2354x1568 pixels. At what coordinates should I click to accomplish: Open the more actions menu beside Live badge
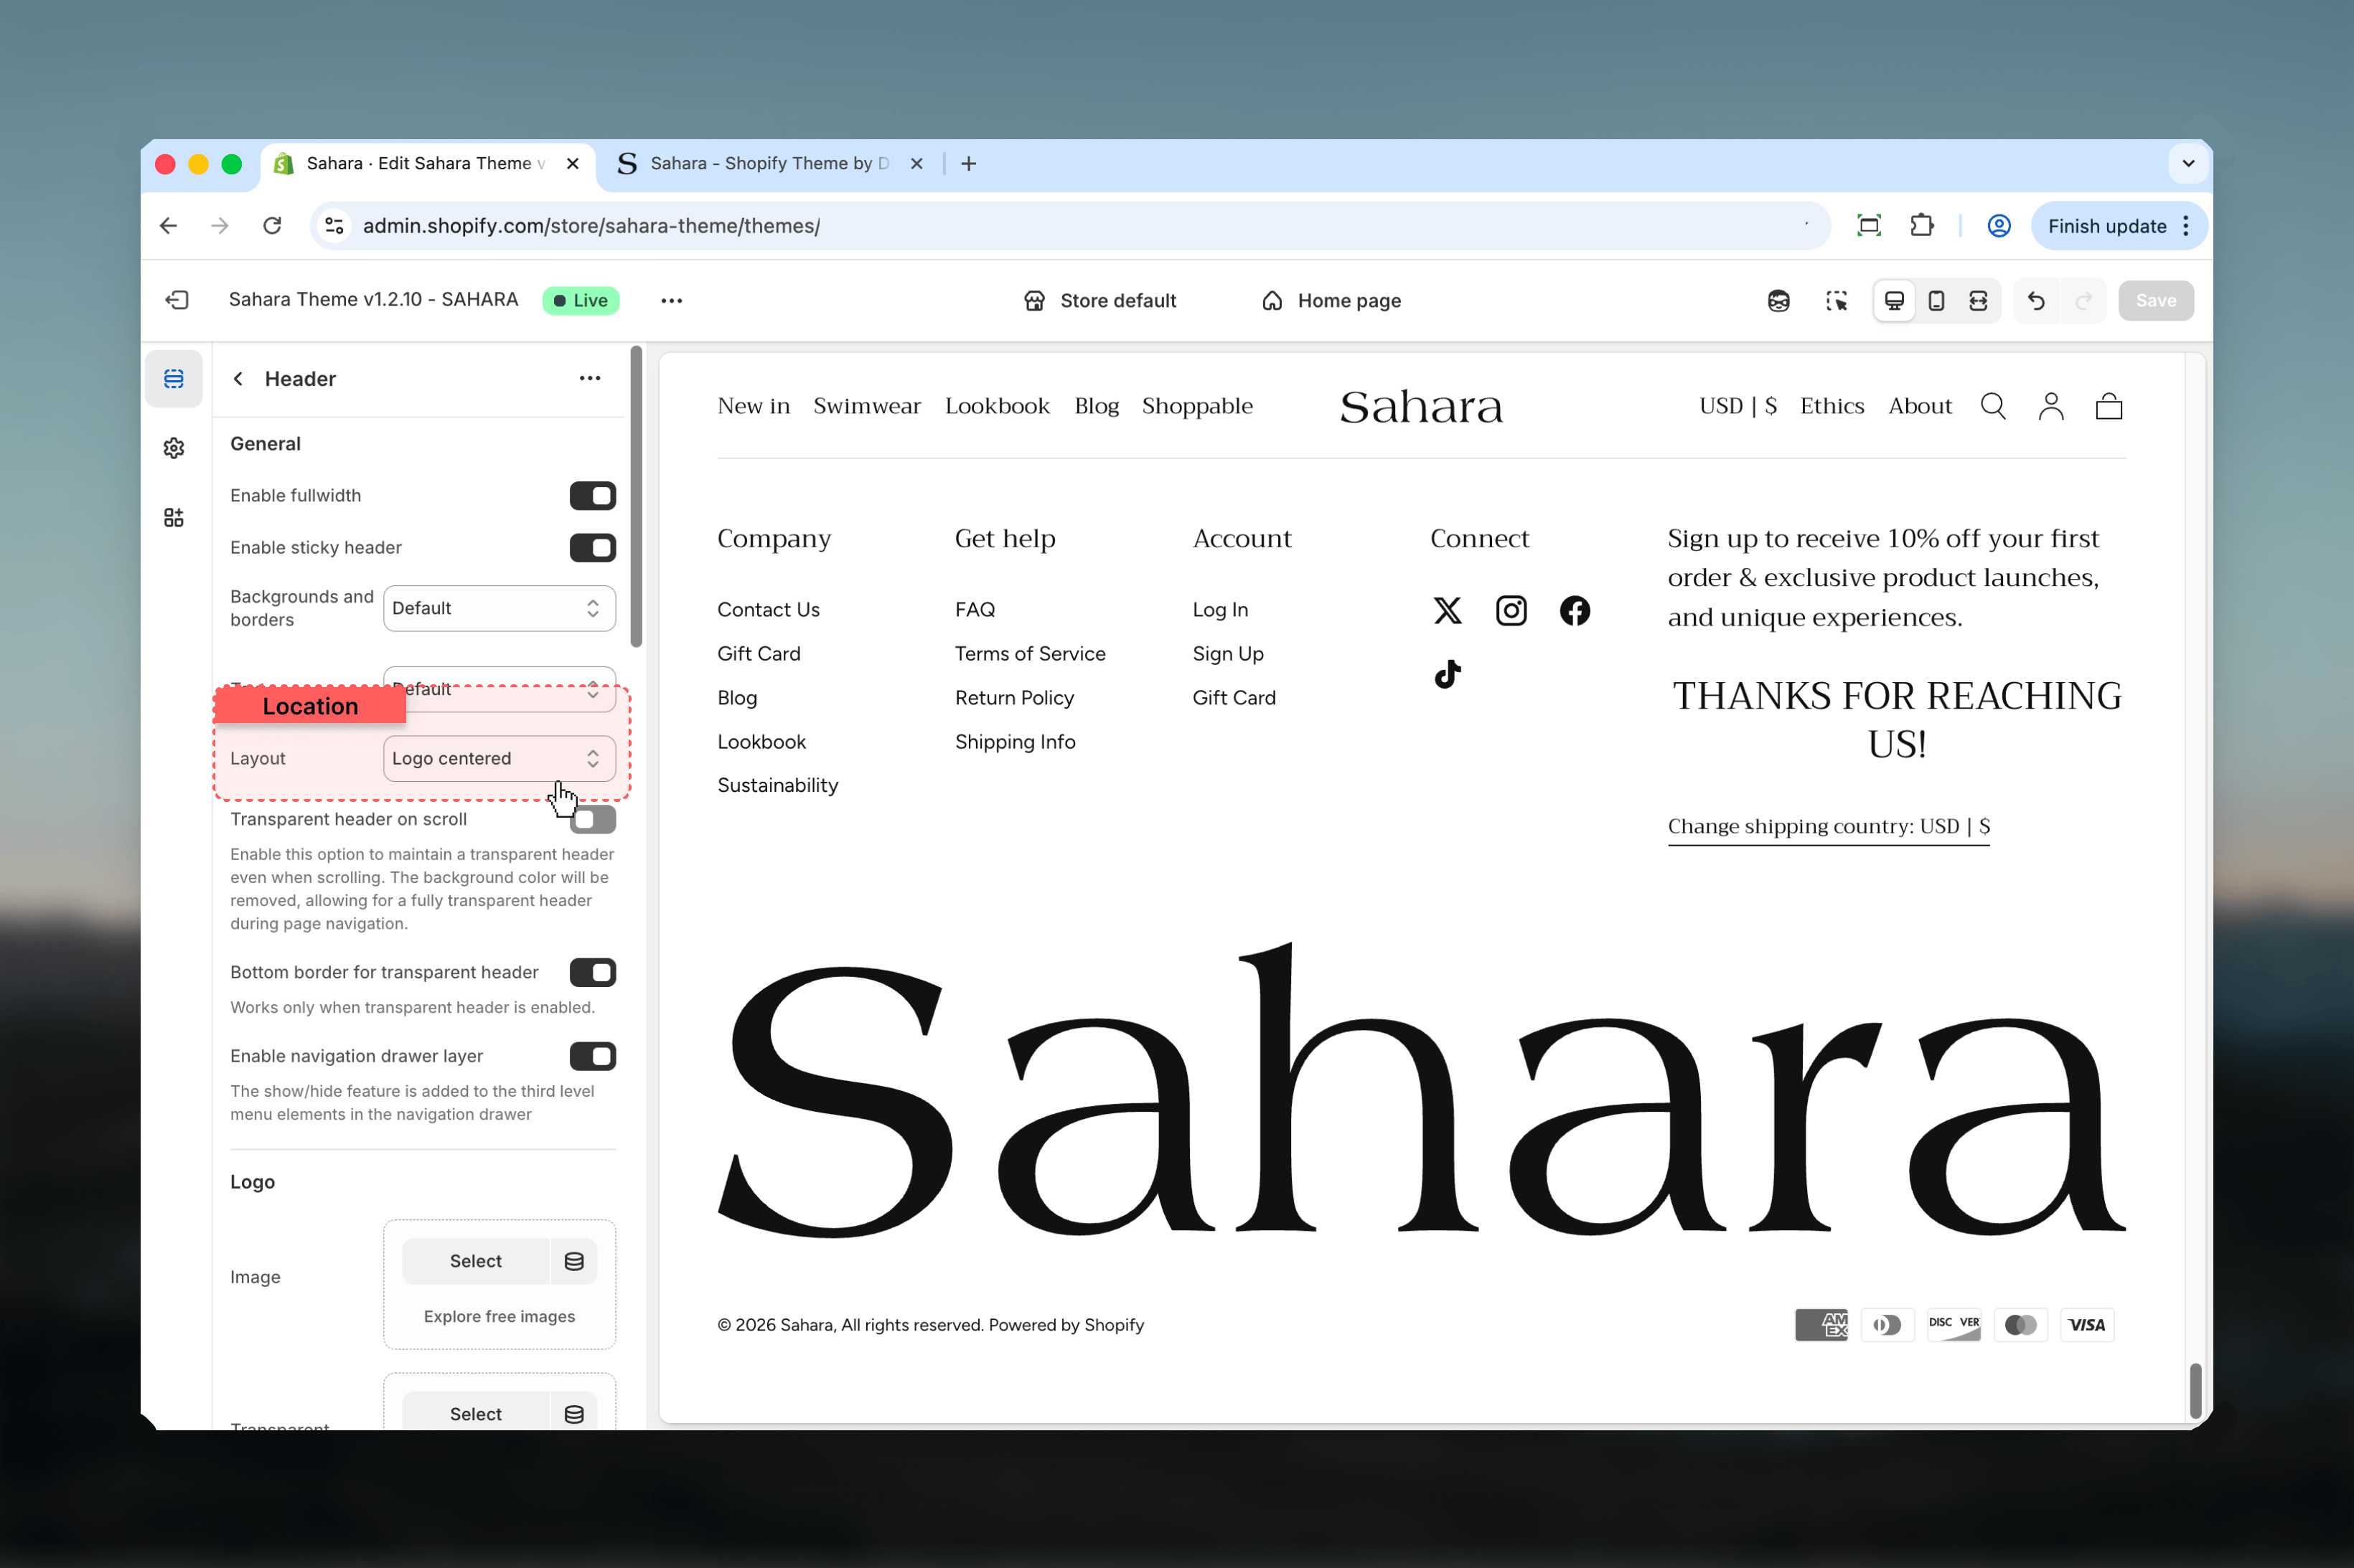coord(671,300)
